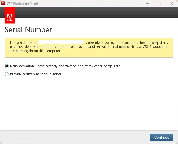The image size is (178, 144).
Task: Click the text 'Premium again on this computer.'
Action: [x=35, y=51]
